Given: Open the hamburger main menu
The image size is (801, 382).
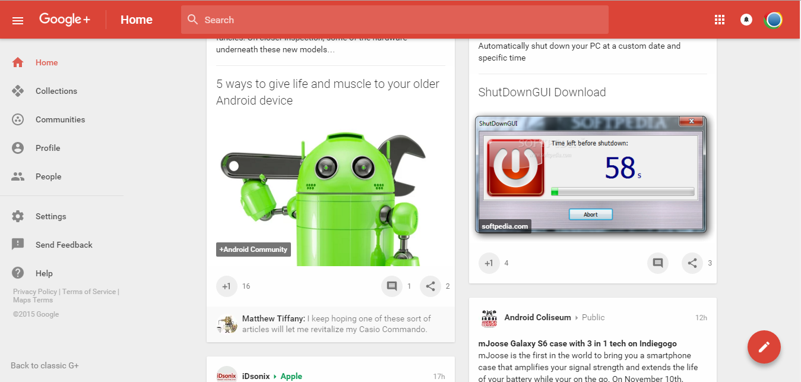Looking at the screenshot, I should pyautogui.click(x=18, y=20).
